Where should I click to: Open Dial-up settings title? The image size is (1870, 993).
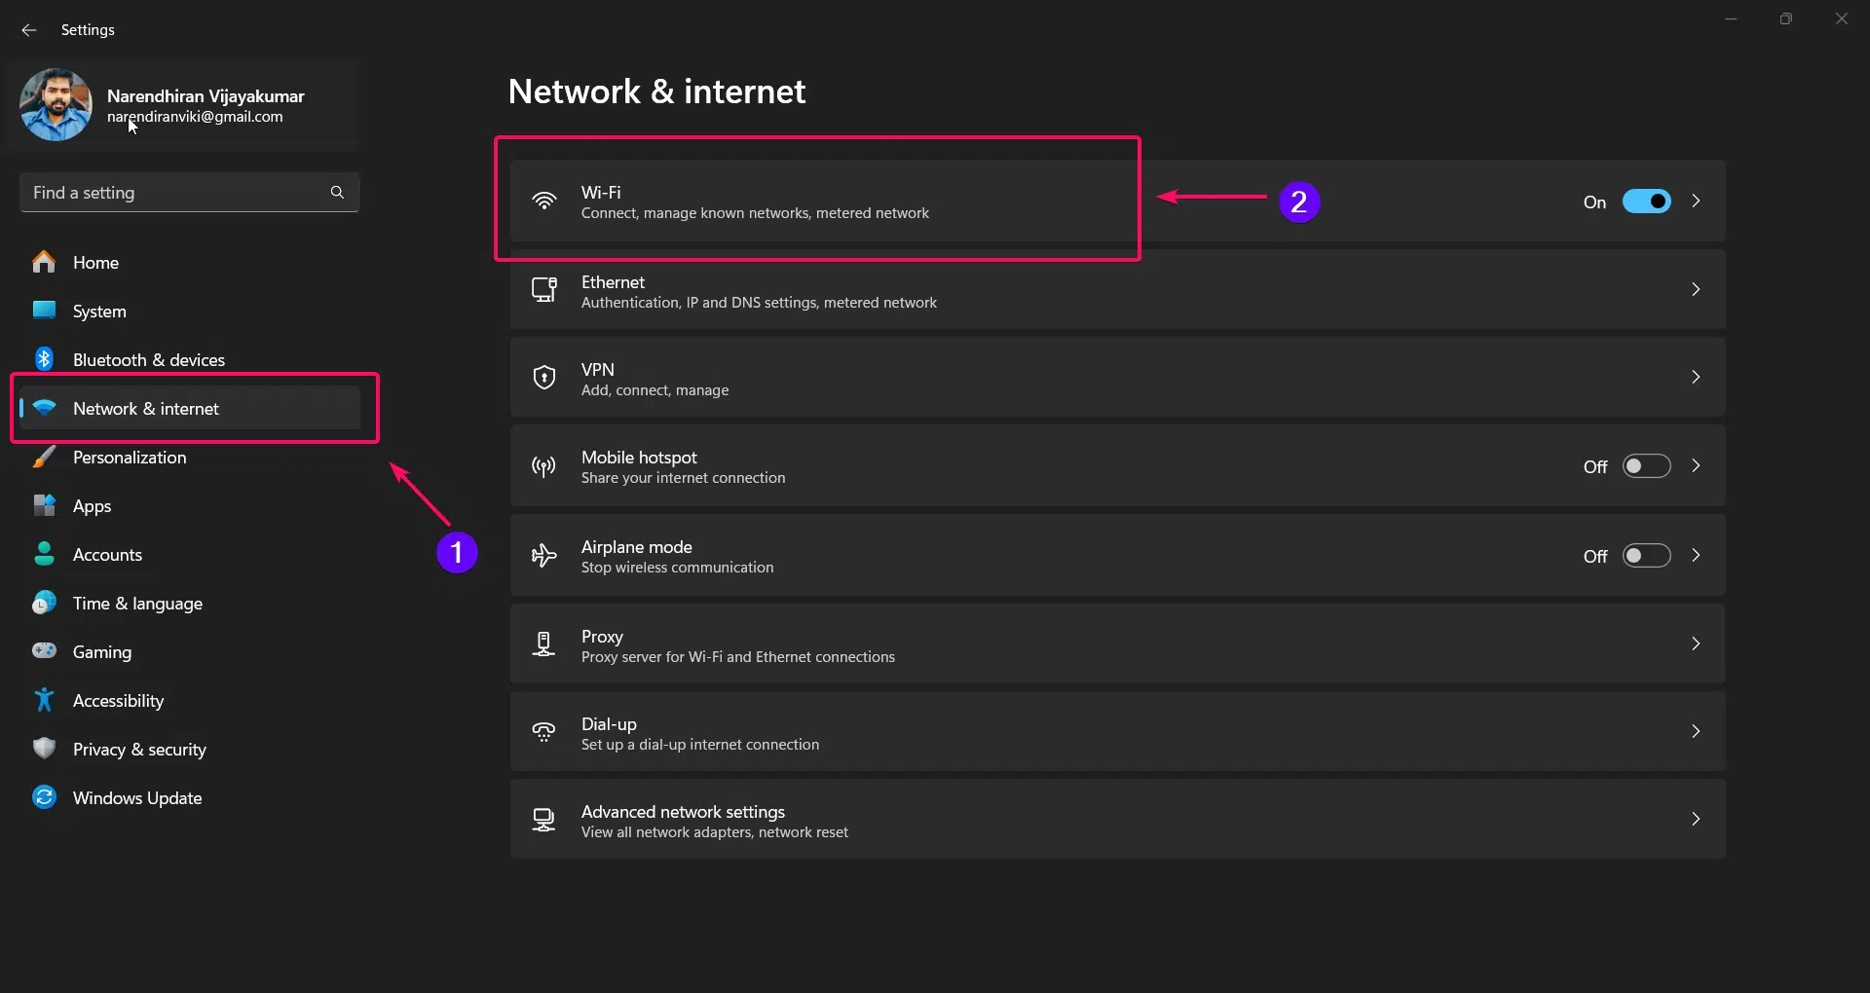click(x=609, y=724)
